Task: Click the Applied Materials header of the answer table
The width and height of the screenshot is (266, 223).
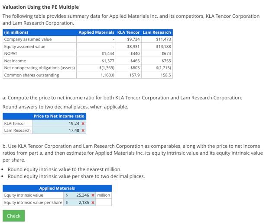Action: (x=57, y=188)
